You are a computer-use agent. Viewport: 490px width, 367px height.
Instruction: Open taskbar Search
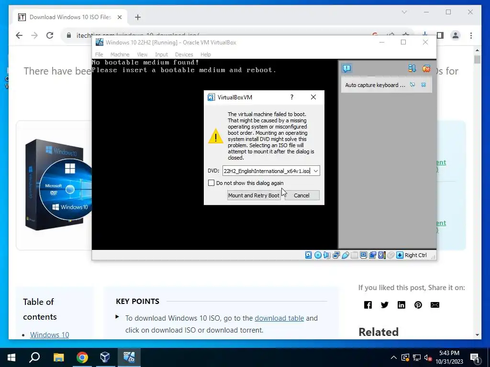coord(34,357)
